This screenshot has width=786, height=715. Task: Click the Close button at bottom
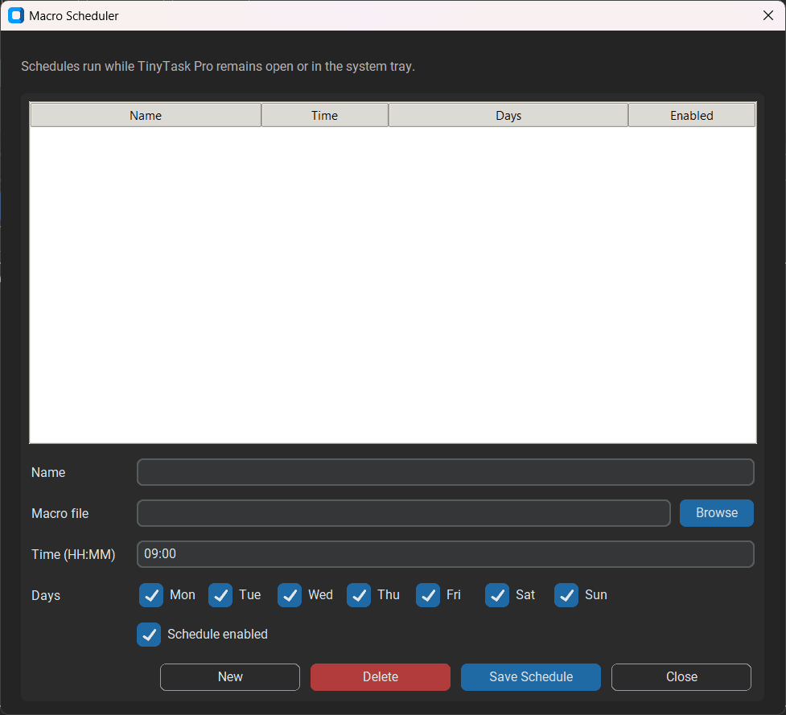coord(681,677)
